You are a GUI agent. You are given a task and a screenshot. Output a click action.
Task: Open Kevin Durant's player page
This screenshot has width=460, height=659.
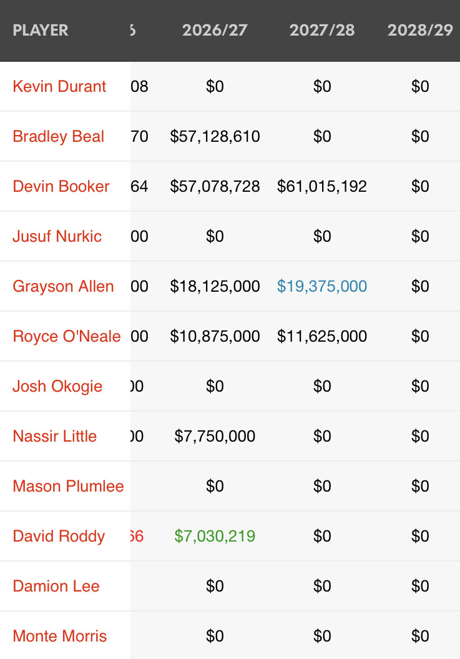coord(59,86)
